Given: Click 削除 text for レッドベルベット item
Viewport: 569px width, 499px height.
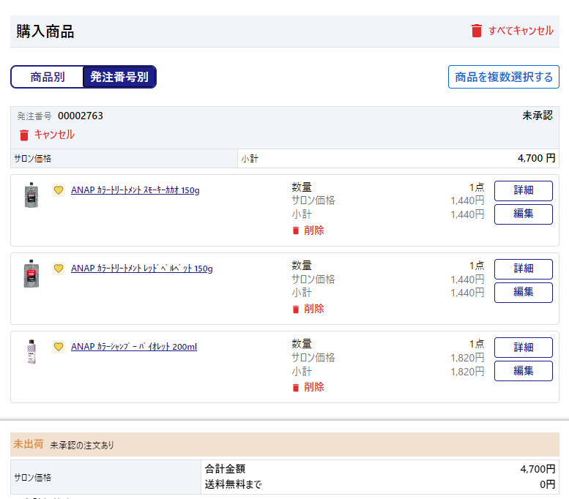Looking at the screenshot, I should click(314, 309).
